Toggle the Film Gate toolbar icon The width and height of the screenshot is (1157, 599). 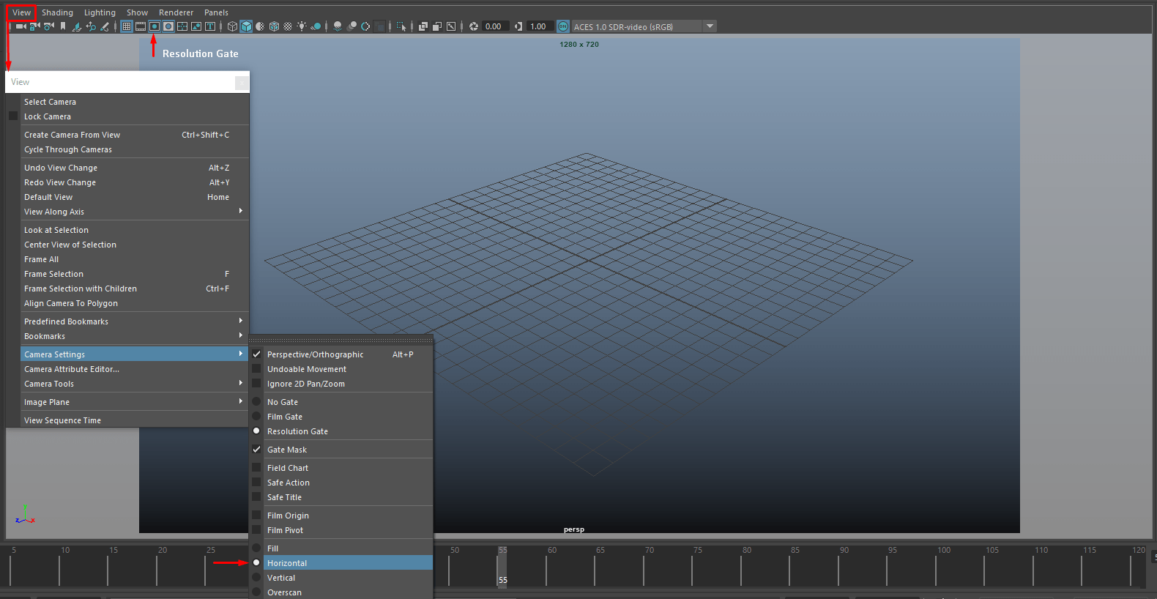pos(141,26)
